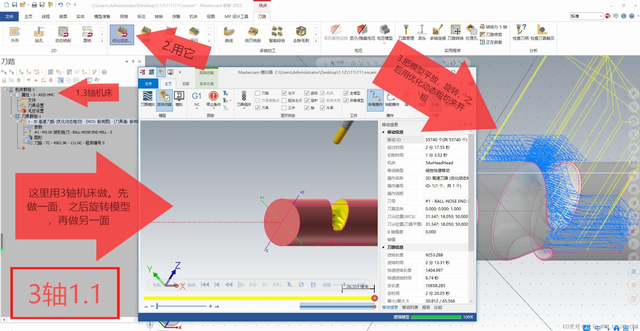Pick the 动态铣削 dynamic mill icon
Image resolution: width=640 pixels, height=331 pixels.
click(63, 35)
